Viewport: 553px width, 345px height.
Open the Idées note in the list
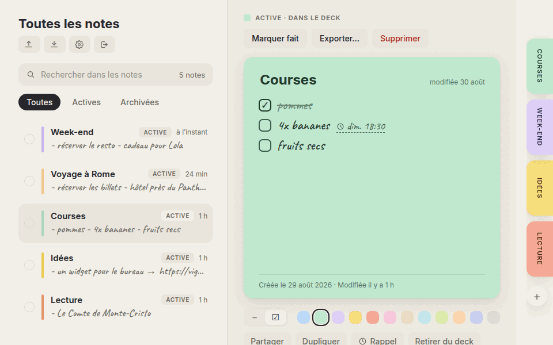coord(116,265)
